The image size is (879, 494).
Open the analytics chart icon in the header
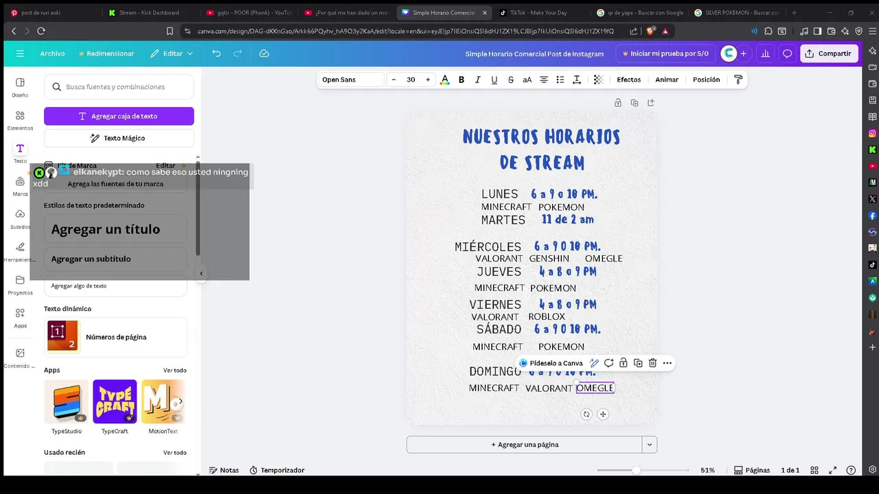pos(765,54)
